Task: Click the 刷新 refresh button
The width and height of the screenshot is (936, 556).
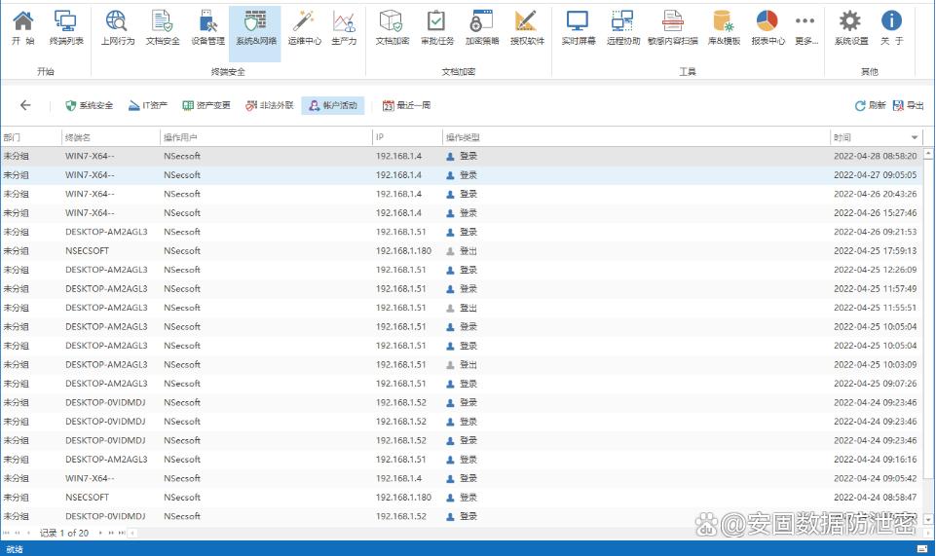Action: (x=870, y=105)
